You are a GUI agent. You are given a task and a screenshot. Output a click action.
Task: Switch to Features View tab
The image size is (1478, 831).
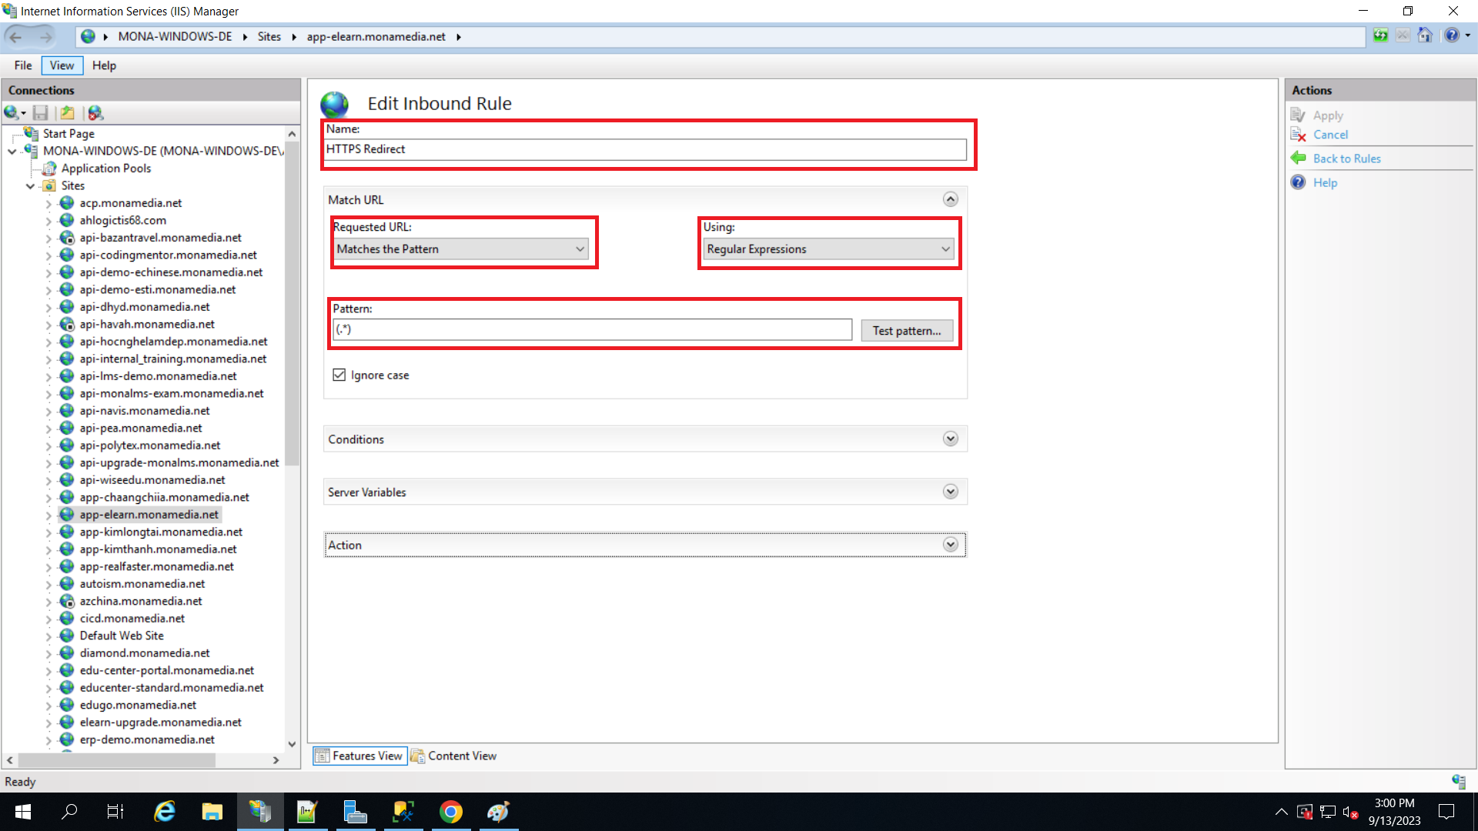point(359,756)
